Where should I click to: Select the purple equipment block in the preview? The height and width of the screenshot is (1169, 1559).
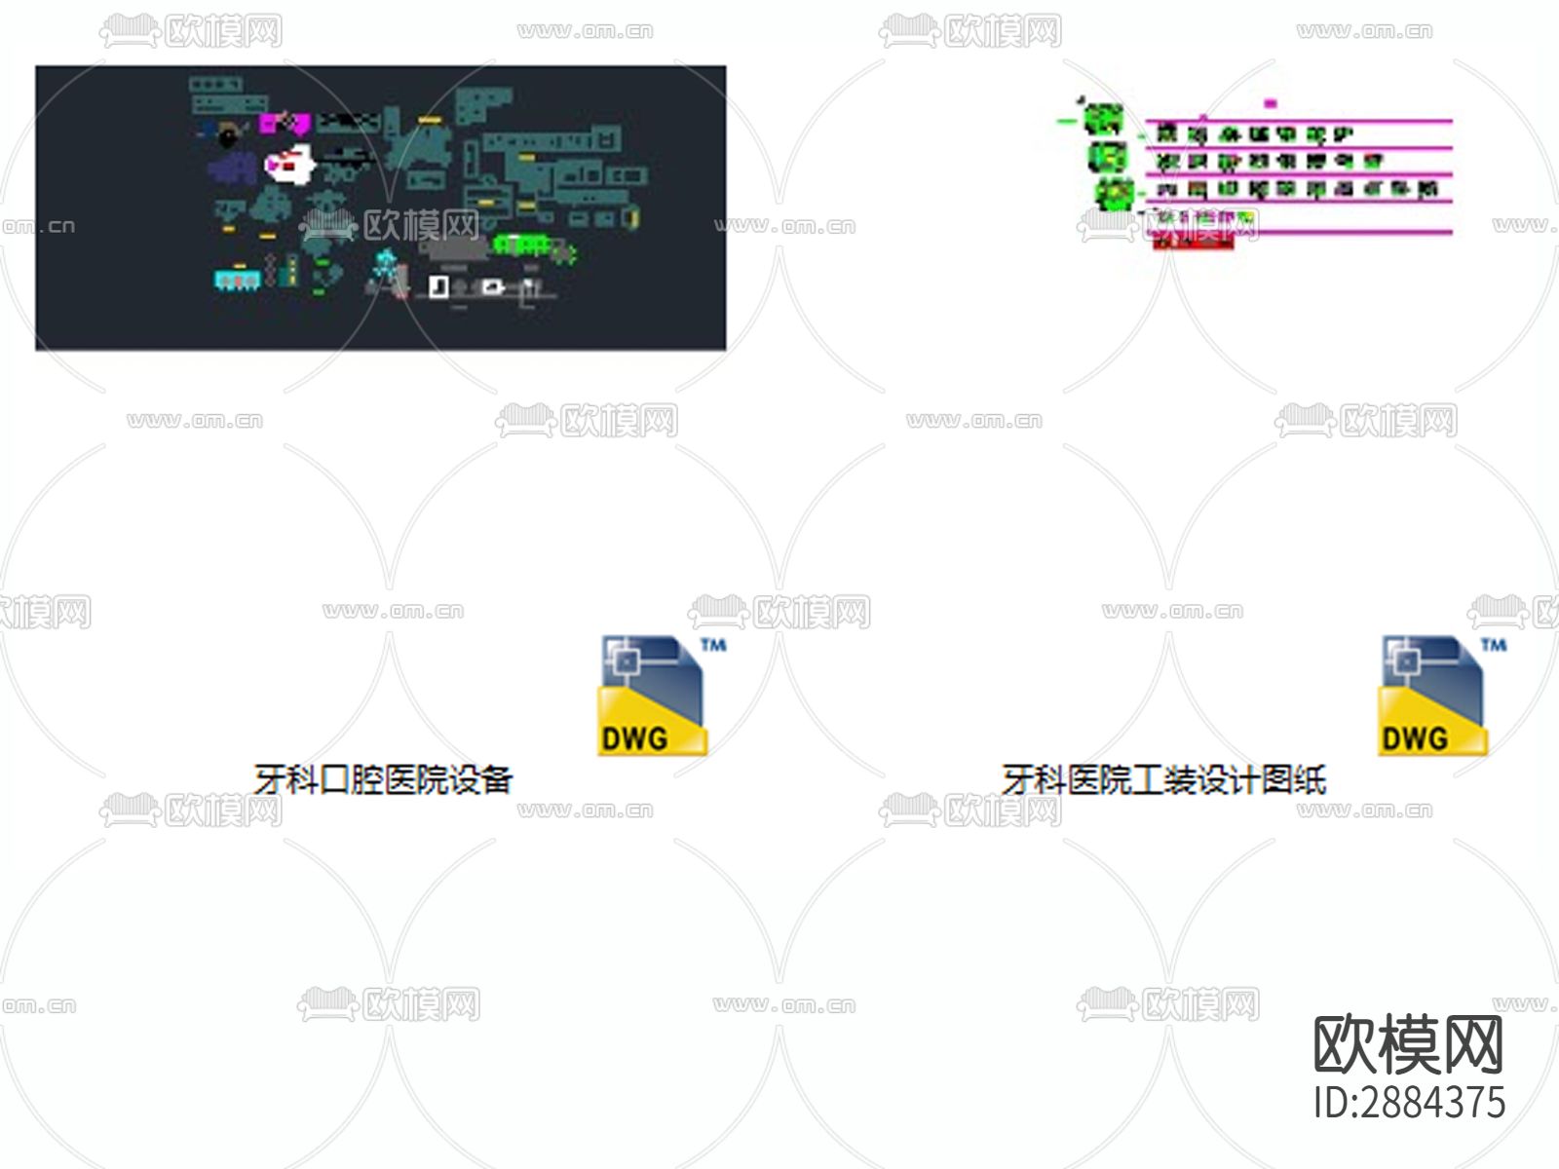click(x=234, y=168)
